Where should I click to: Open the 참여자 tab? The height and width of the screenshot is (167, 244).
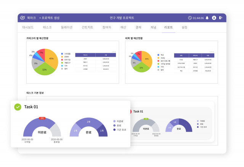pos(107,28)
